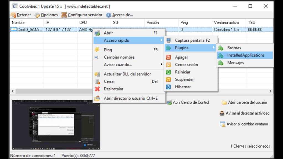Viewport: 283px width, 159px height.
Task: Select the CoolID_9A1A... client name cell
Action: click(x=27, y=30)
